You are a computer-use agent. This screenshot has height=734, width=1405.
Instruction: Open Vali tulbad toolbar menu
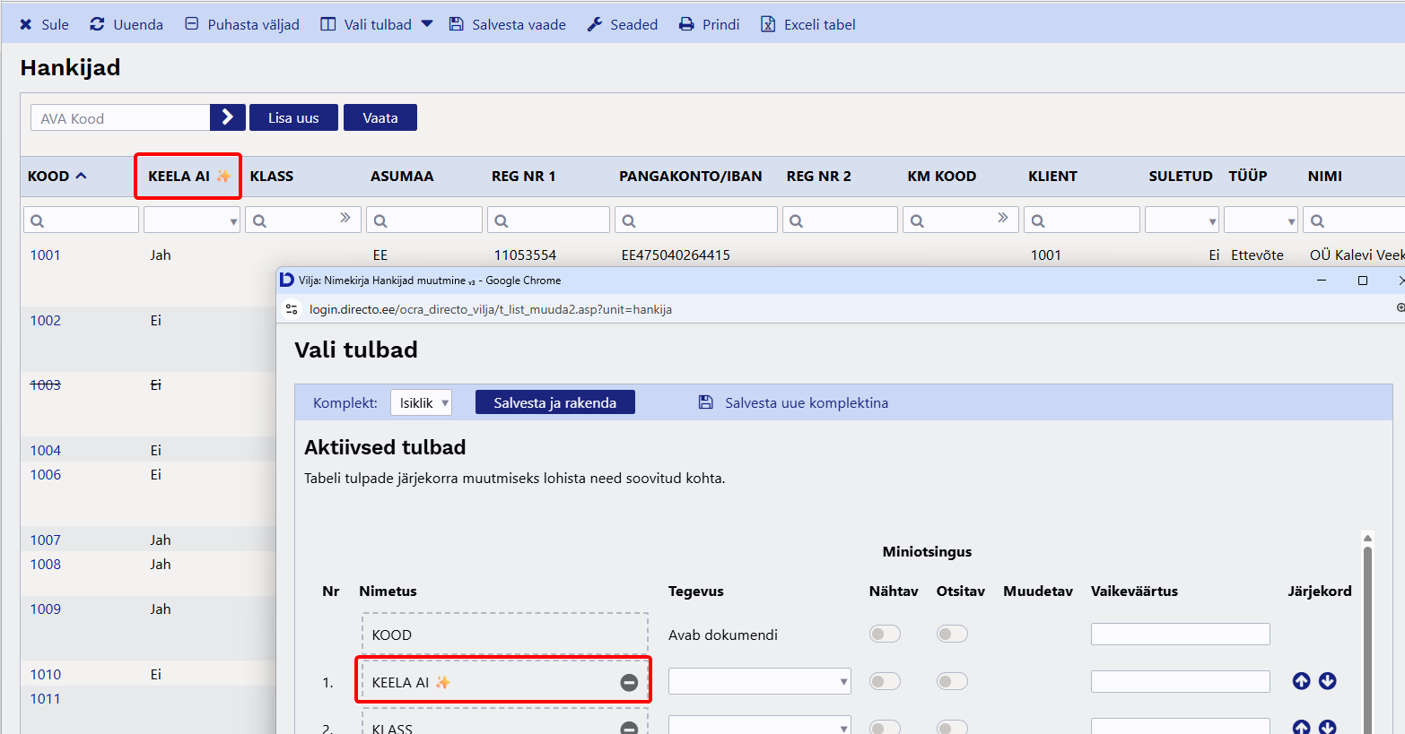click(x=377, y=24)
